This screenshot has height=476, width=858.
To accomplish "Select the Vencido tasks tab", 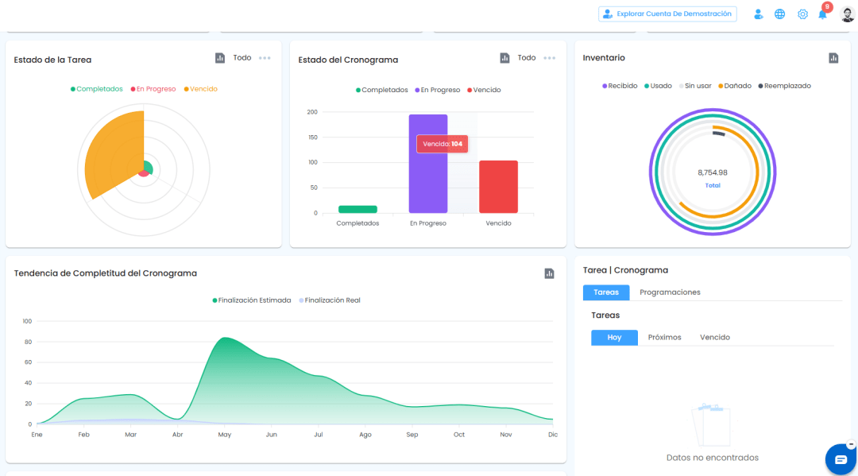I will coord(715,338).
